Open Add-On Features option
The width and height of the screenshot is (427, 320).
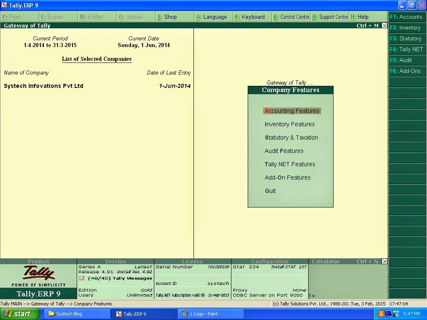pos(287,177)
